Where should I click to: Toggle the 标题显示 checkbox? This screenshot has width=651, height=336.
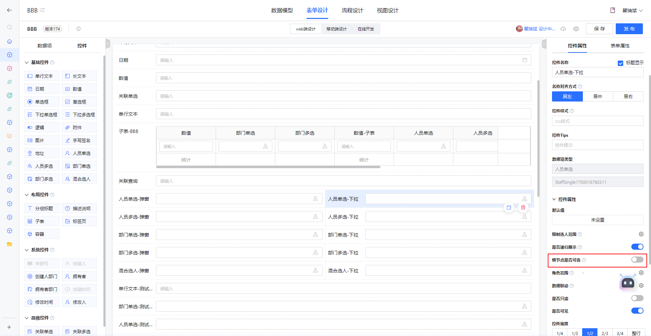click(620, 63)
